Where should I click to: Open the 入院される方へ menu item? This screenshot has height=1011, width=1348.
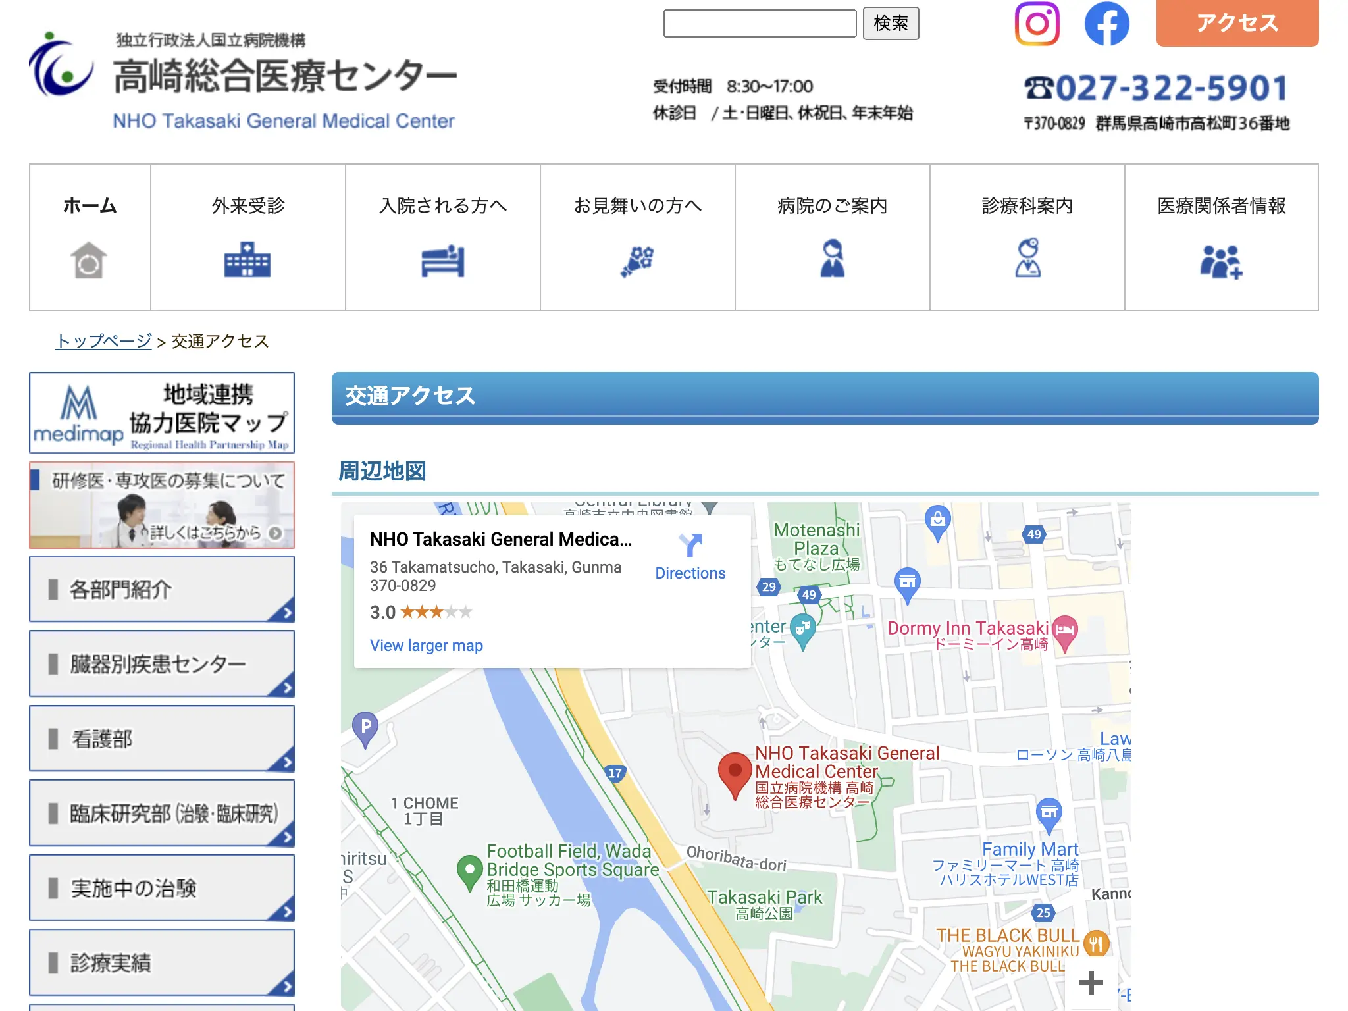tap(442, 237)
